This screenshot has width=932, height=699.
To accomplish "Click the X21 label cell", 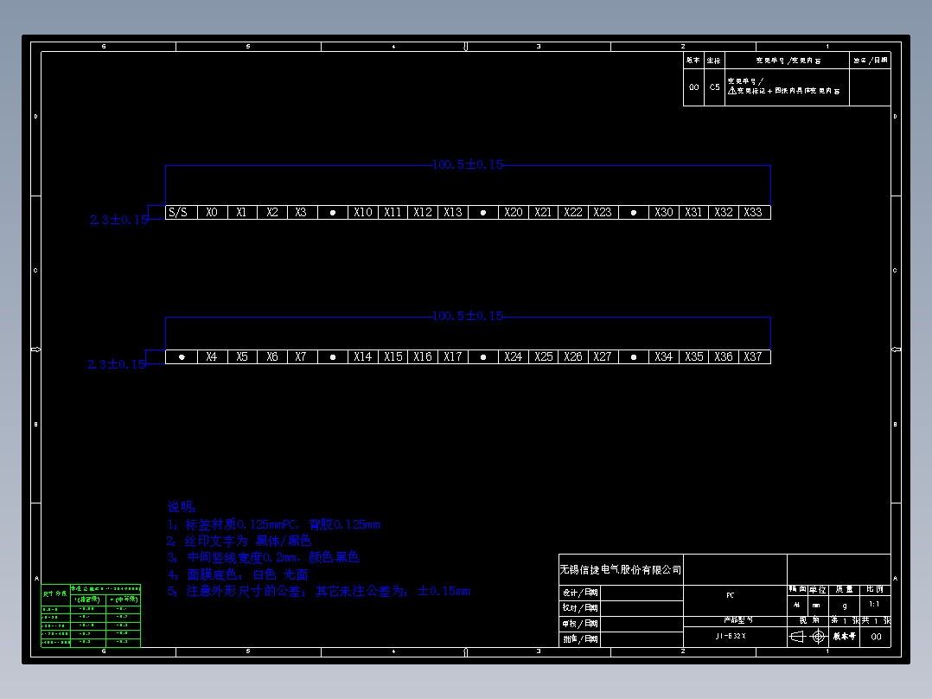I will click(543, 212).
